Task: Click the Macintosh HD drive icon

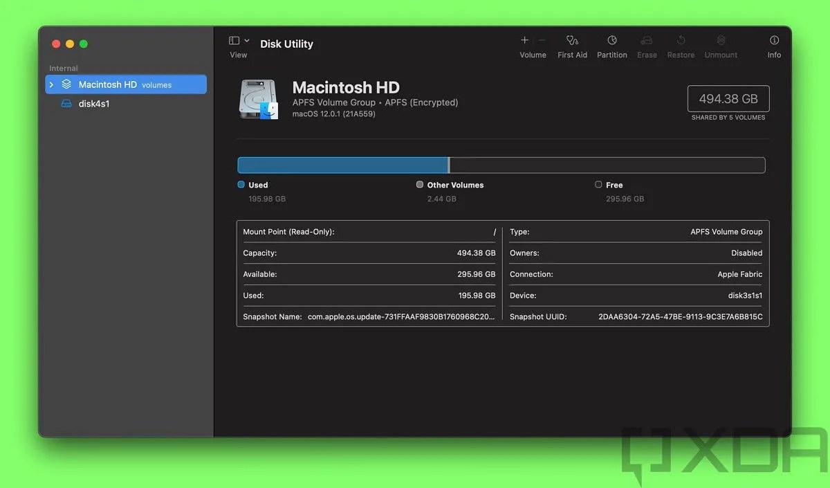Action: coord(259,98)
